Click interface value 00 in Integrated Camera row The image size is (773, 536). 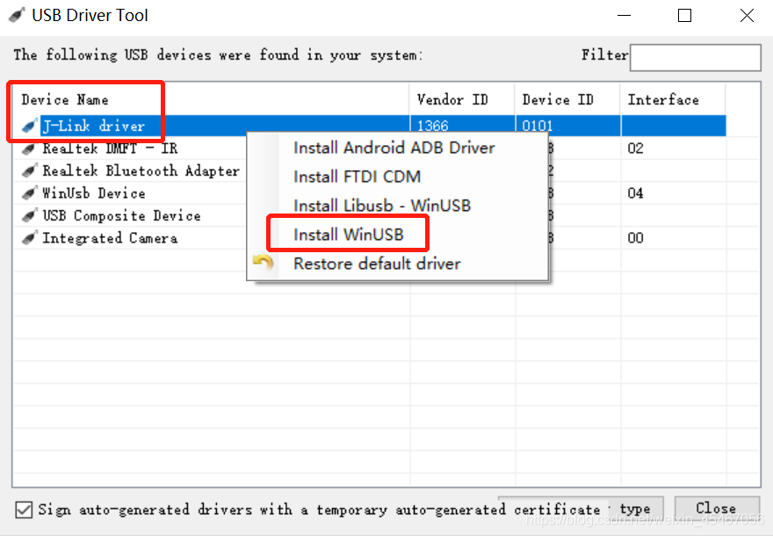[635, 238]
